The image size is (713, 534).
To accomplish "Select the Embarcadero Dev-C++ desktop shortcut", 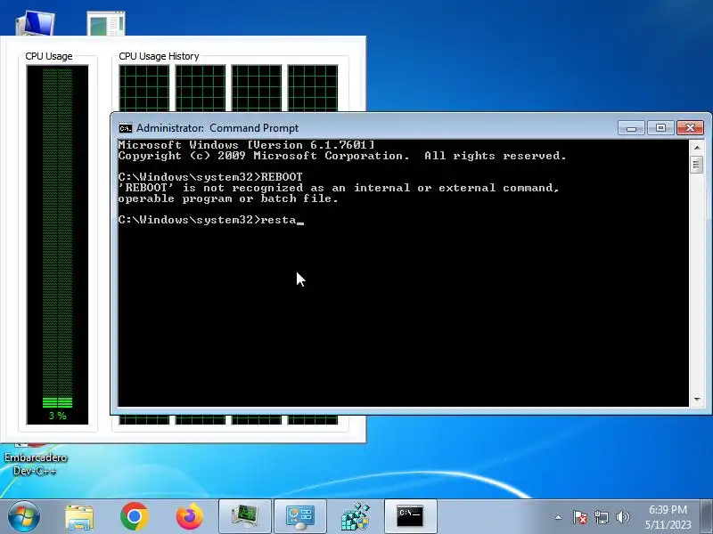I will 36,459.
